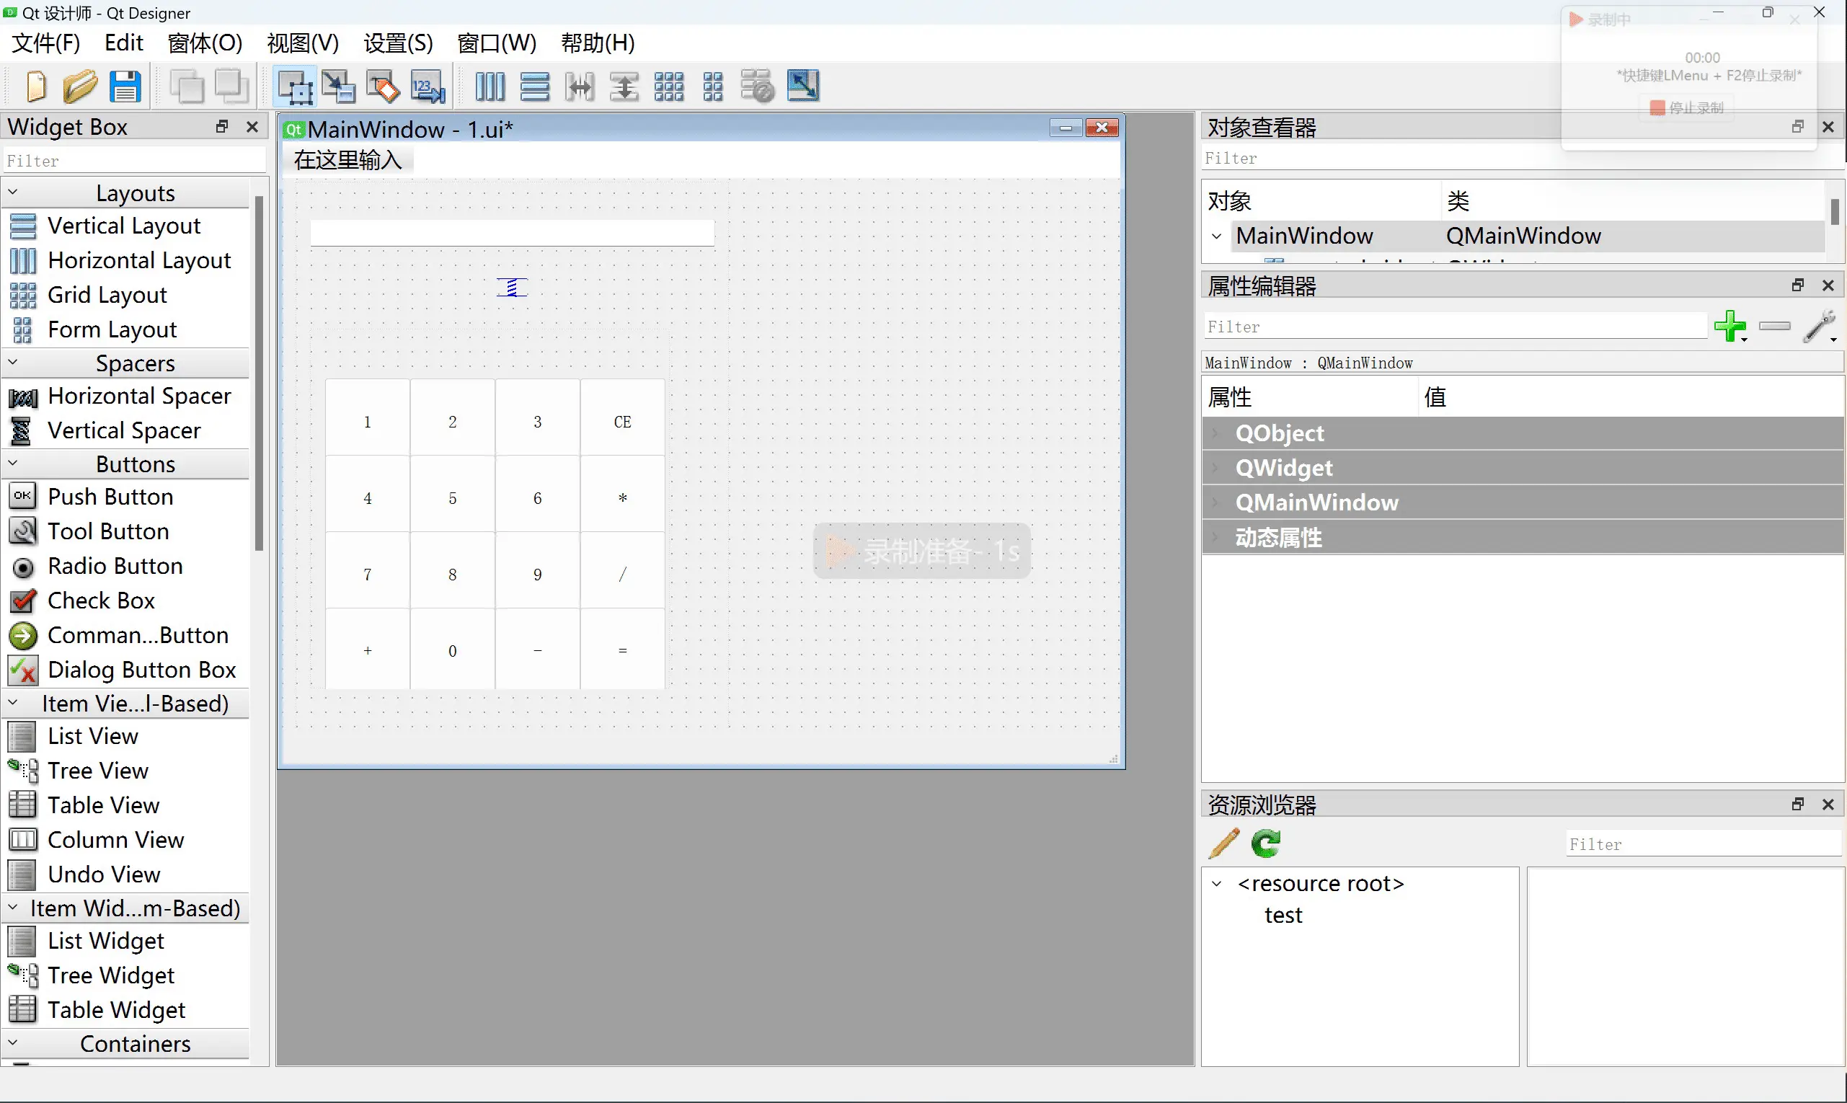Click the Send to Back toolbar icon
This screenshot has height=1103, width=1847.
tap(187, 87)
